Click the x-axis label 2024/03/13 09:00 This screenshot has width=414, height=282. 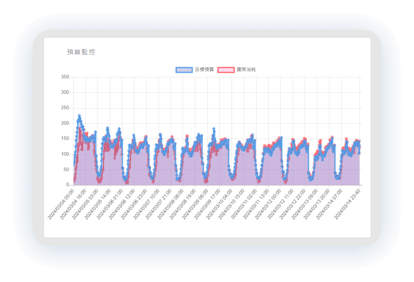pyautogui.click(x=305, y=204)
